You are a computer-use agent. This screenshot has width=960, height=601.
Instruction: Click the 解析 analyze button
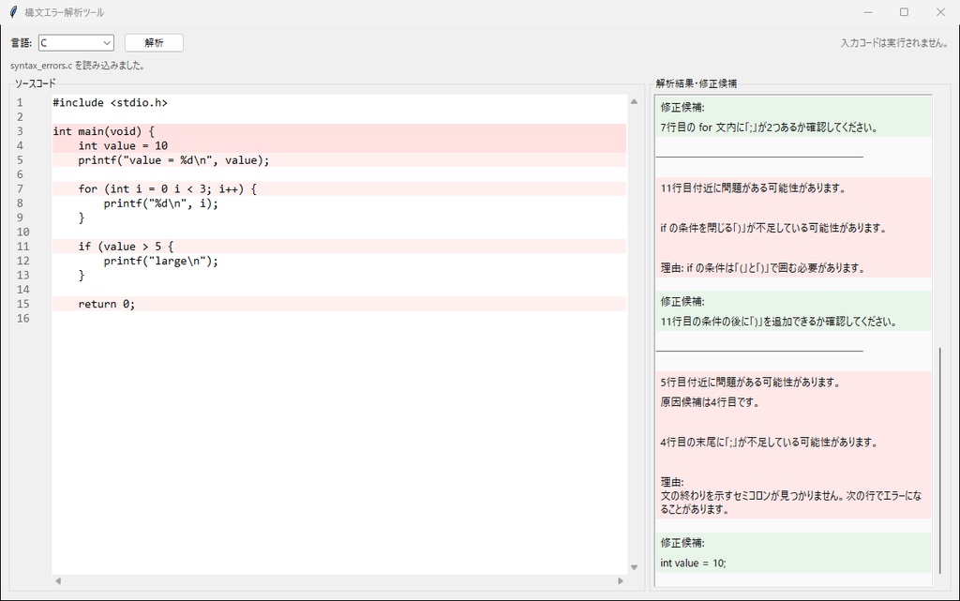point(154,43)
